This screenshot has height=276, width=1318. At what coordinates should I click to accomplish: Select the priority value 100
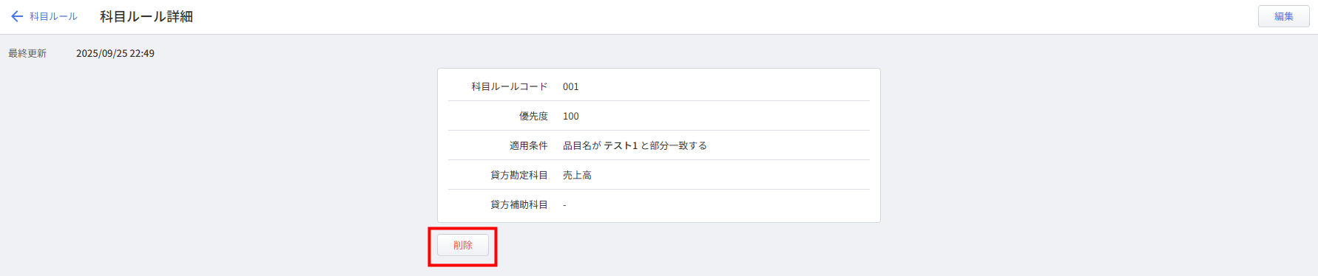[571, 116]
